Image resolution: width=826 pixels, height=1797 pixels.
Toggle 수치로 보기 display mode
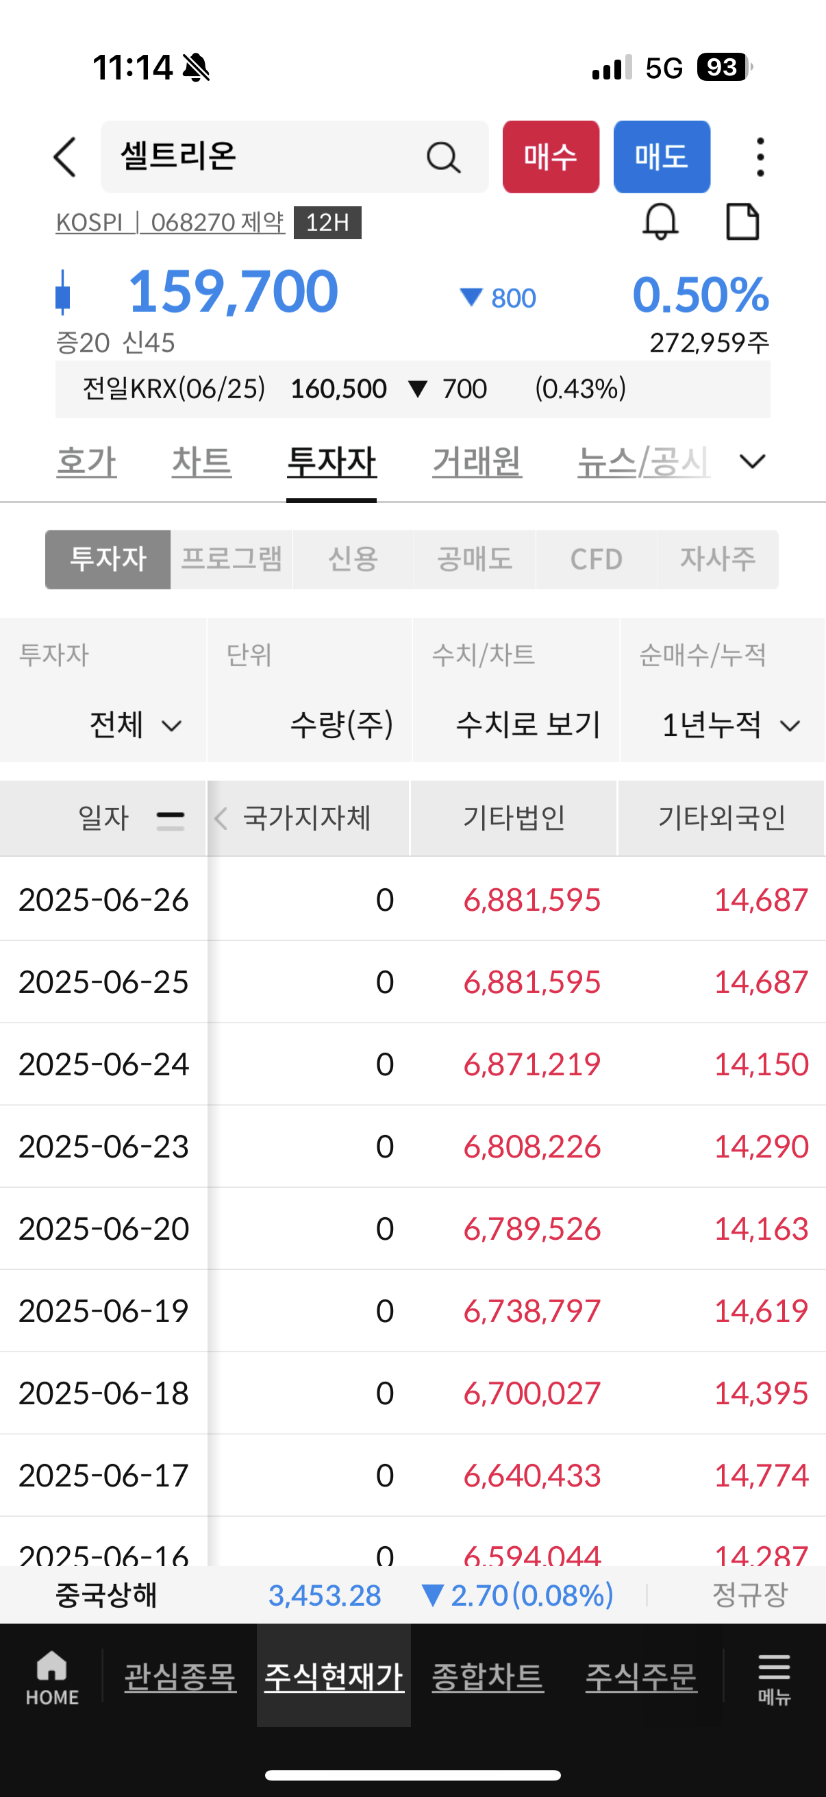pyautogui.click(x=527, y=725)
